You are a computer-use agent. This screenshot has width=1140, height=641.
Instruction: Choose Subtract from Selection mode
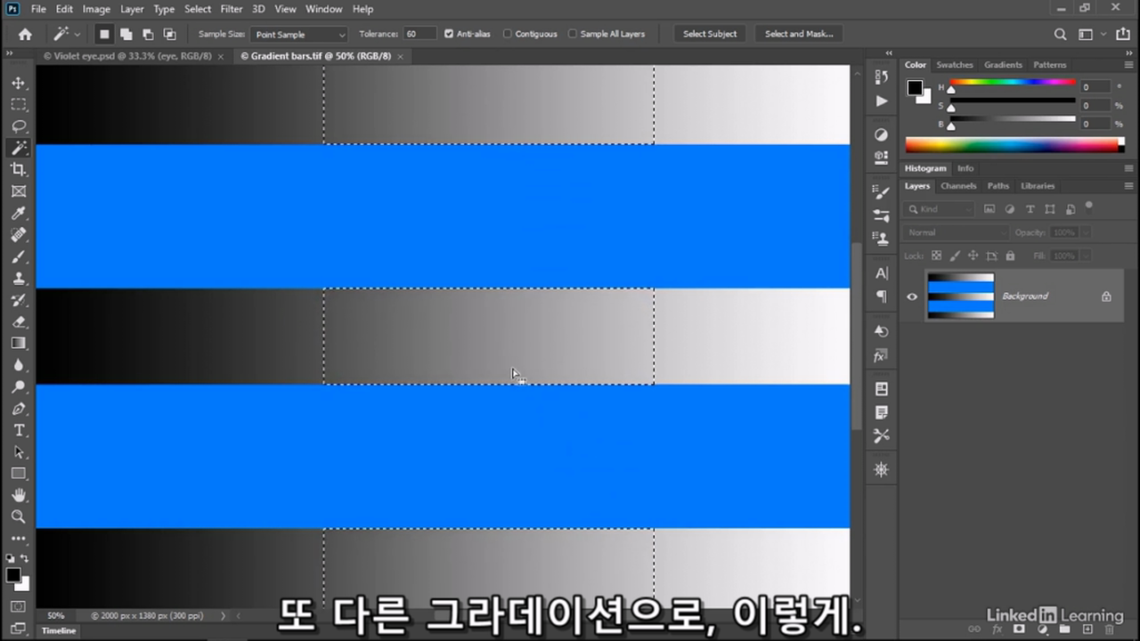click(148, 34)
